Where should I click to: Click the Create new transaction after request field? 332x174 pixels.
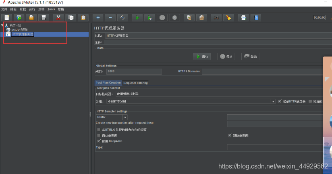275,124
